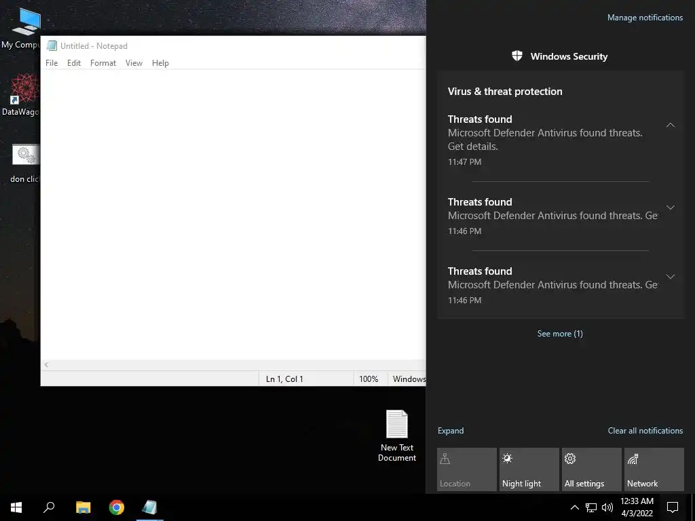Open the Network quick action
This screenshot has height=521, width=695.
654,469
